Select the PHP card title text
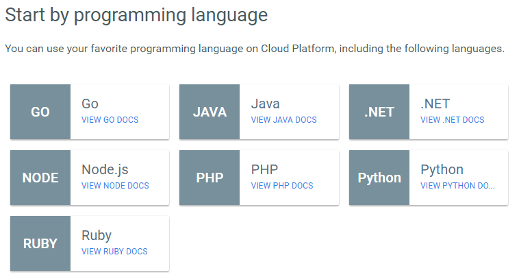 (264, 169)
